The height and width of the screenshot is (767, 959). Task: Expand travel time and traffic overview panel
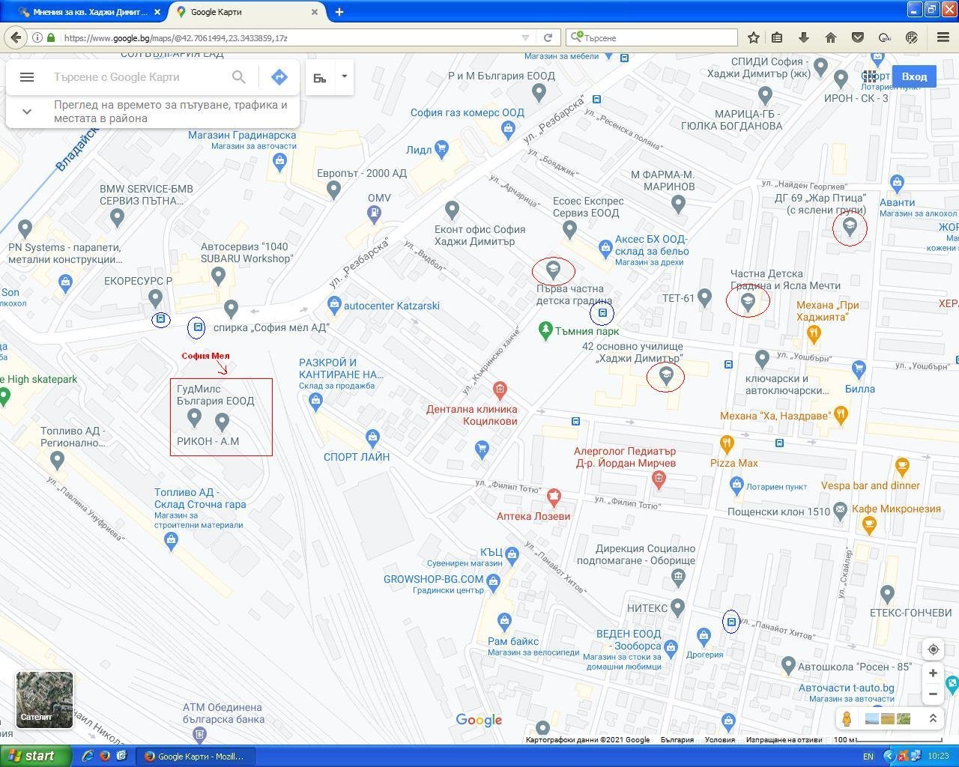coord(27,112)
